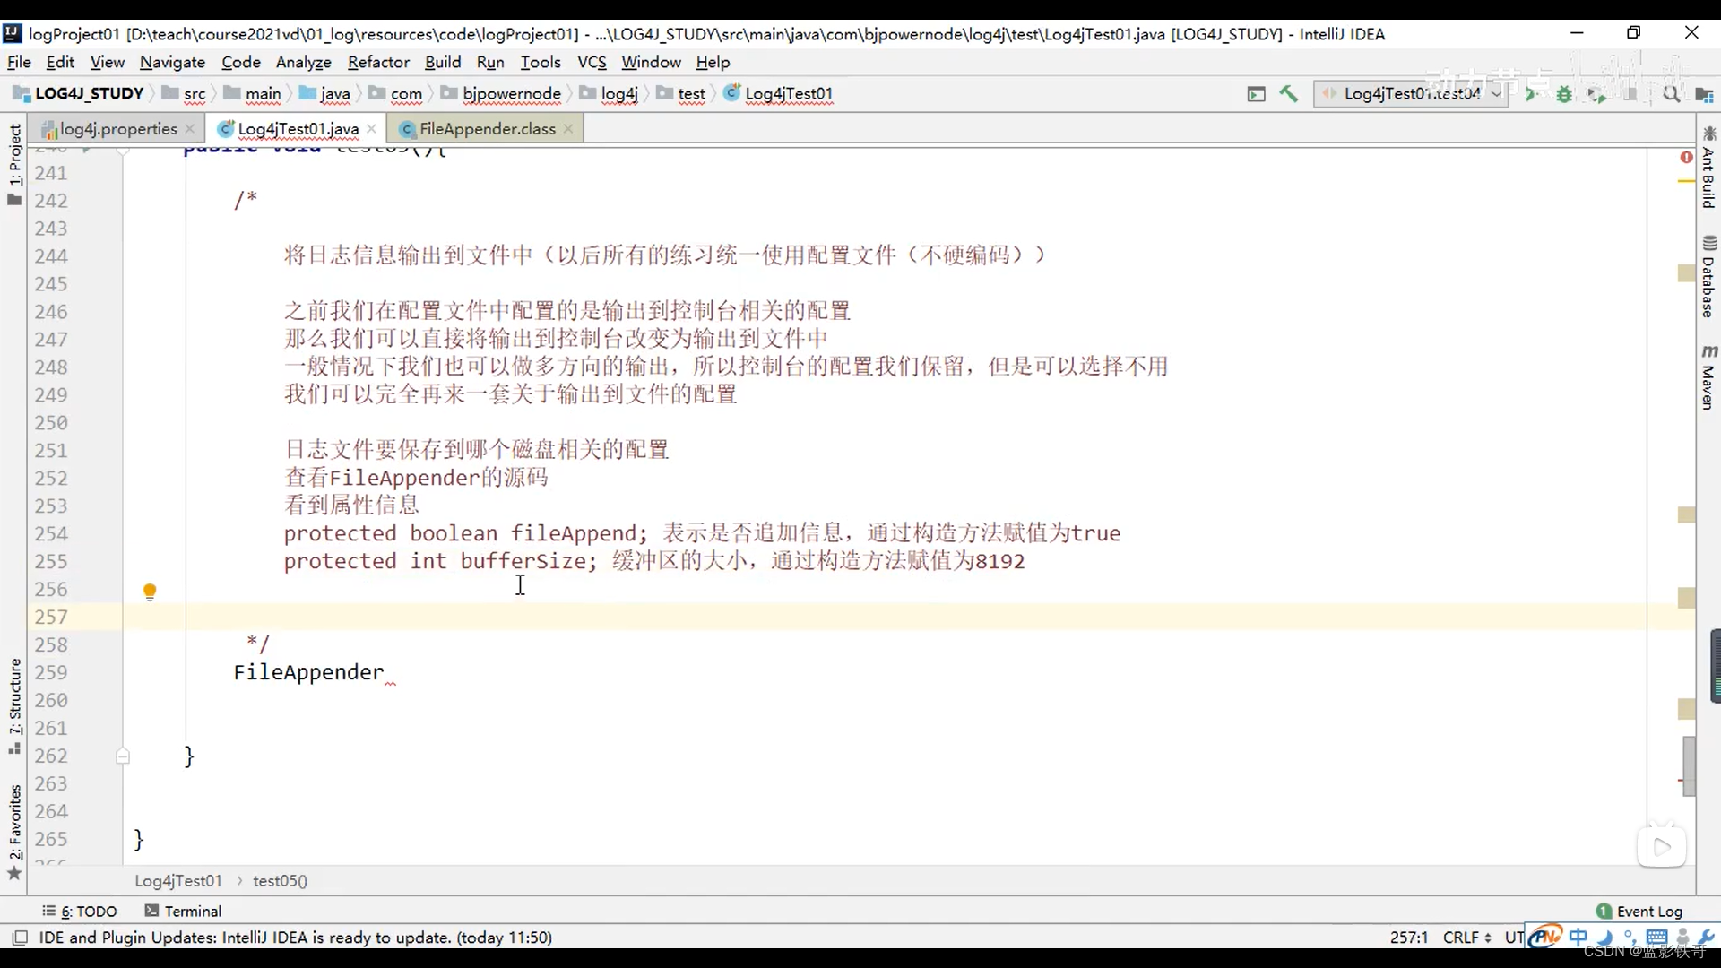Click the IME soft keyboard icon
Viewport: 1721px width, 968px height.
[1656, 937]
